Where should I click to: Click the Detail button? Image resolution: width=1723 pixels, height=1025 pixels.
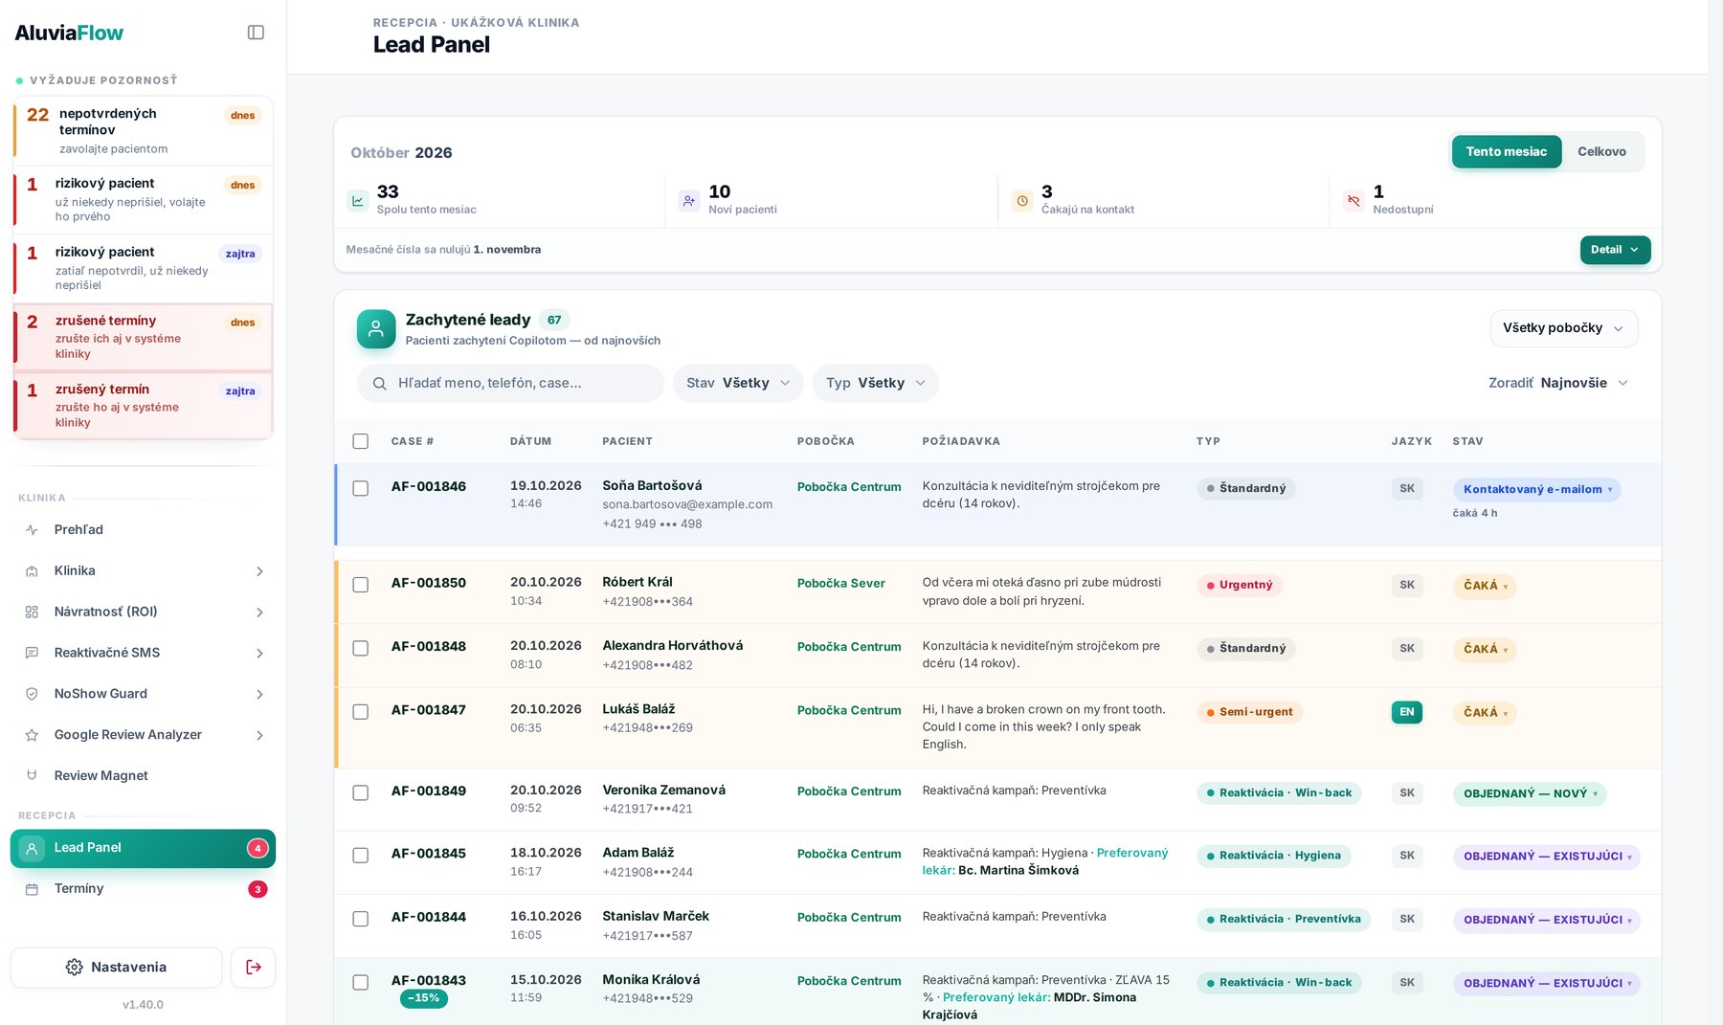tap(1615, 250)
